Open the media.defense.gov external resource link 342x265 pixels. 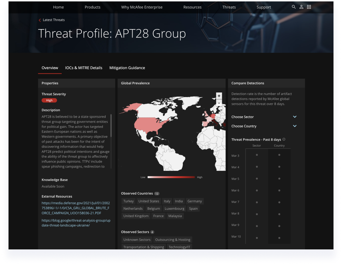(76, 208)
